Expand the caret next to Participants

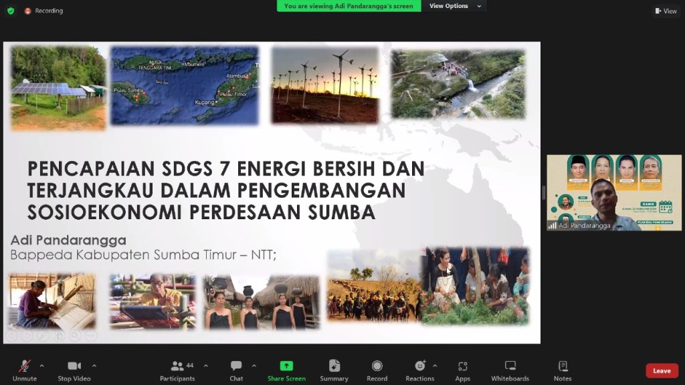point(205,366)
